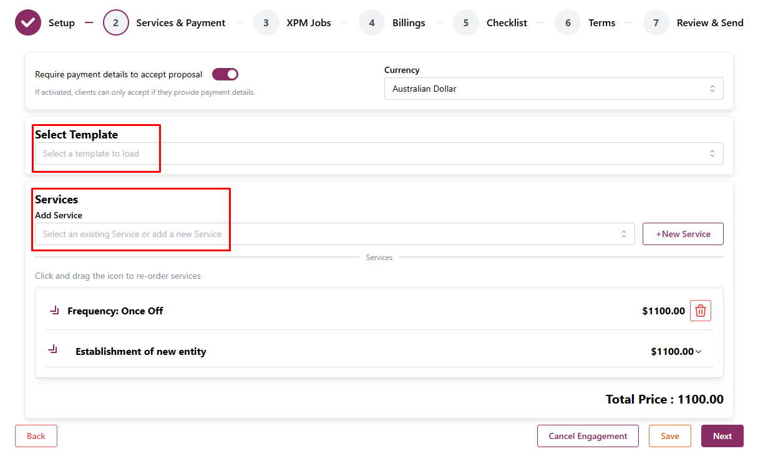Go Back to the previous step
The image size is (773, 474).
(x=36, y=436)
